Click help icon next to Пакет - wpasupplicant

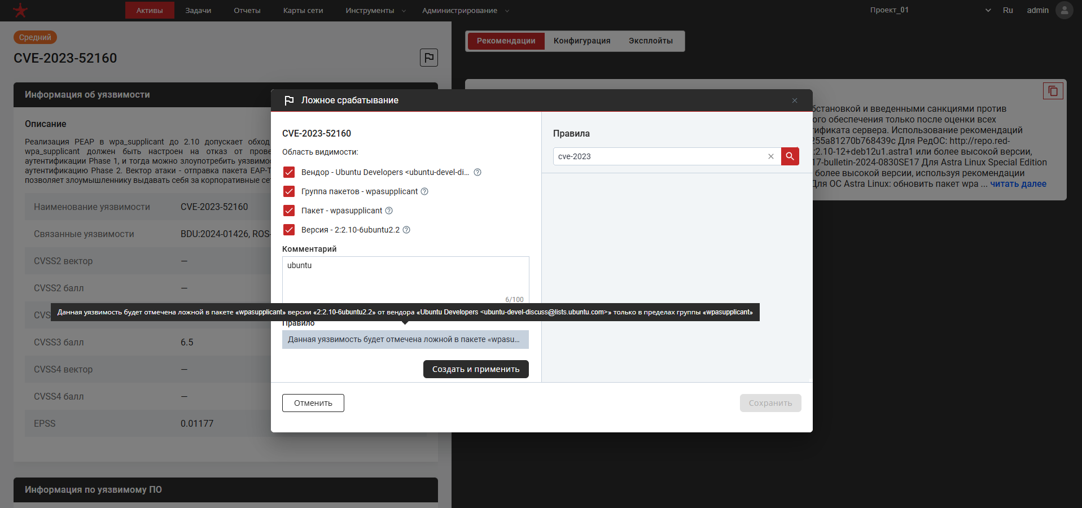point(389,211)
